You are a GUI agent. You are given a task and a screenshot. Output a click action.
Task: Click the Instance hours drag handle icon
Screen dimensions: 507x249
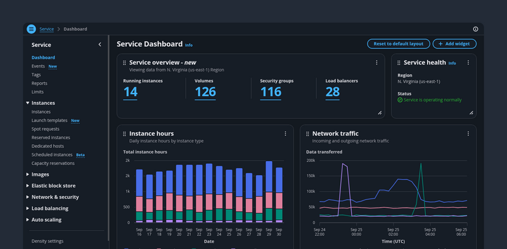(124, 134)
